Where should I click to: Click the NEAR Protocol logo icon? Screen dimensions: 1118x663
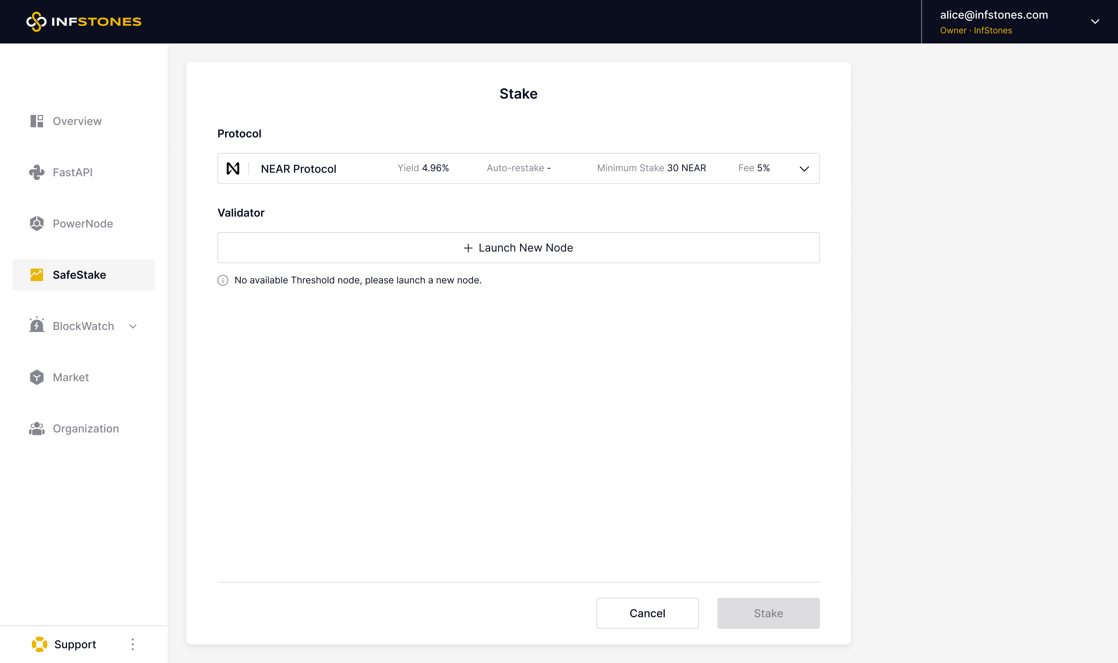(233, 168)
